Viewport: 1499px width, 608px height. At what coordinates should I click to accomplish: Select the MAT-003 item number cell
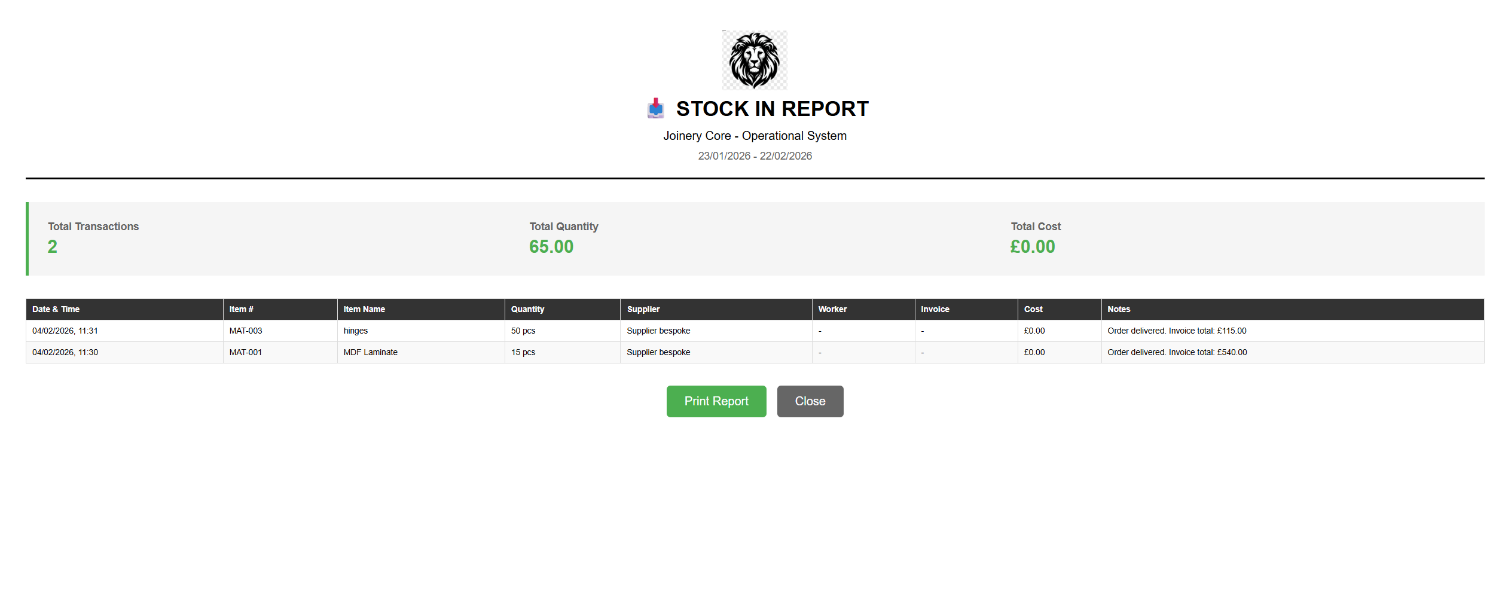[246, 331]
